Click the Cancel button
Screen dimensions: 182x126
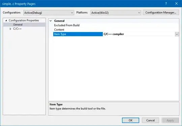tap(150, 120)
